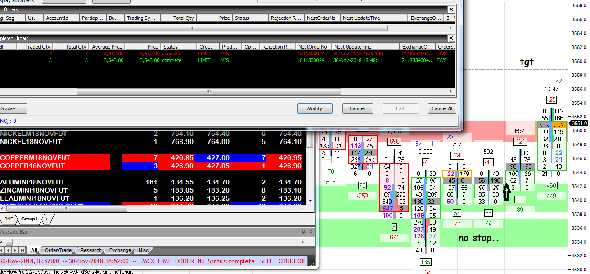The height and width of the screenshot is (274, 590).
Task: Select the Group1 market watch tab
Action: point(29,219)
